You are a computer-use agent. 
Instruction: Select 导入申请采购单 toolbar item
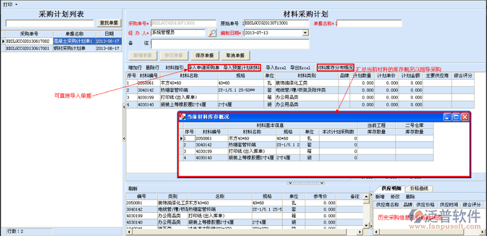[x=204, y=68]
